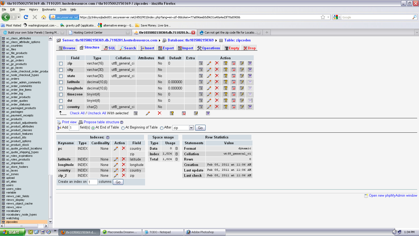
Task: Select the After radio button option
Action: pyautogui.click(x=162, y=128)
